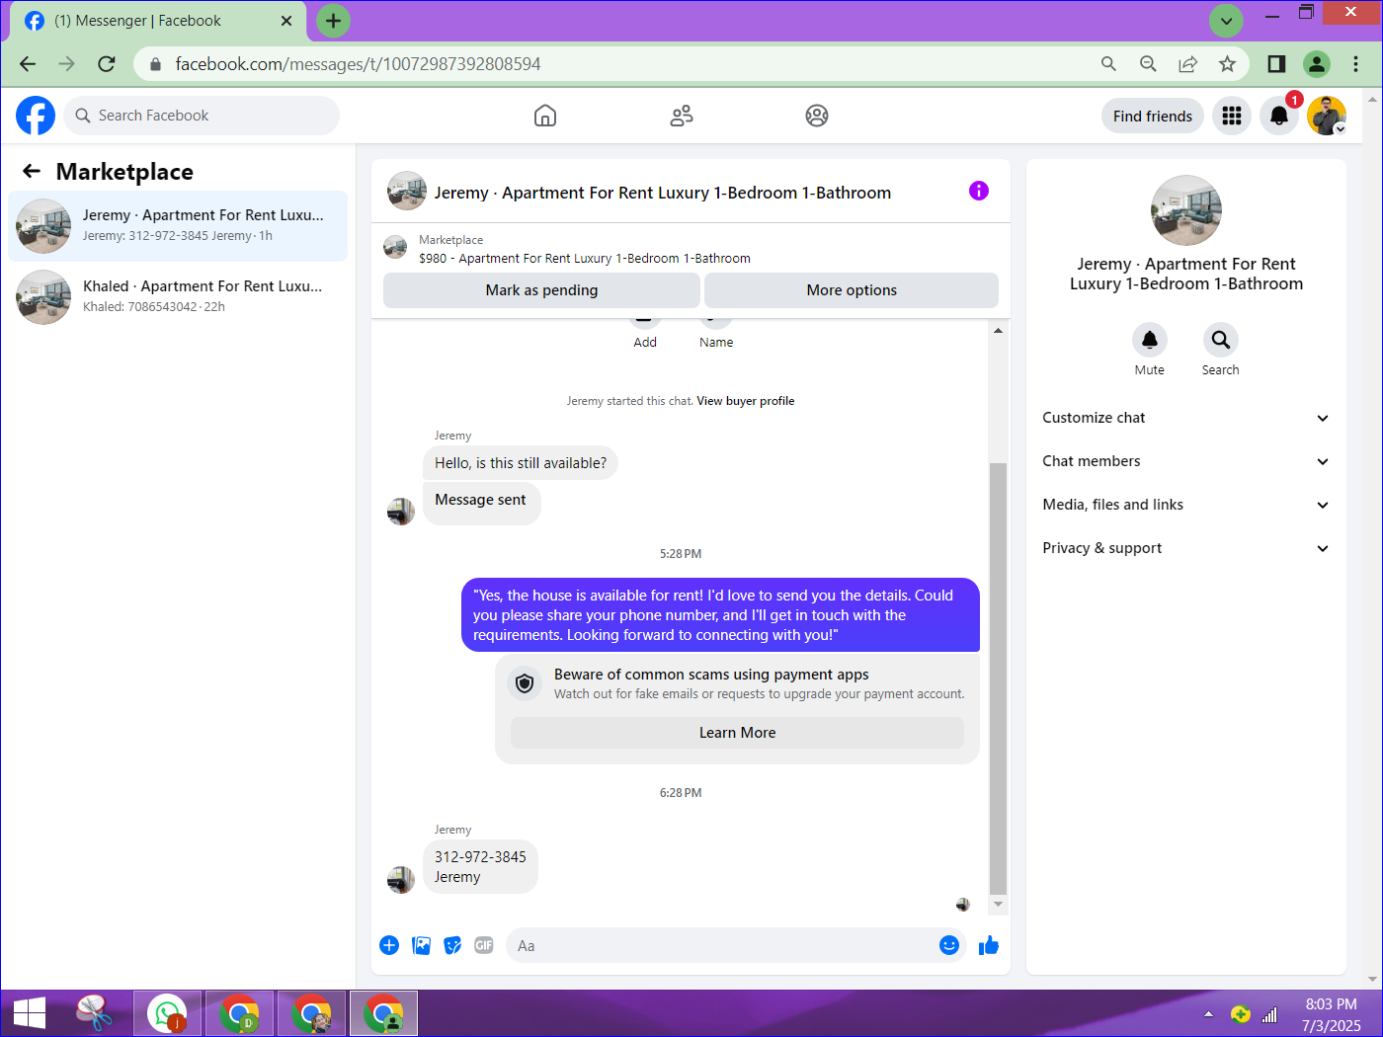Go back with the browser back arrow
1383x1037 pixels.
[28, 64]
